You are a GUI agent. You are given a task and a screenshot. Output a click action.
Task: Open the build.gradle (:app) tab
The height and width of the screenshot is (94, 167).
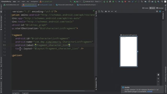(x=45, y=5)
